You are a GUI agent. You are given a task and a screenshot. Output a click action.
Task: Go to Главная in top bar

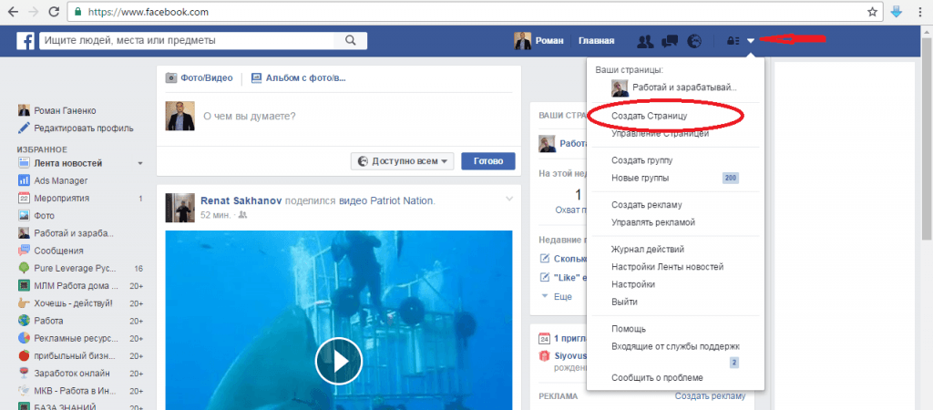click(x=596, y=40)
